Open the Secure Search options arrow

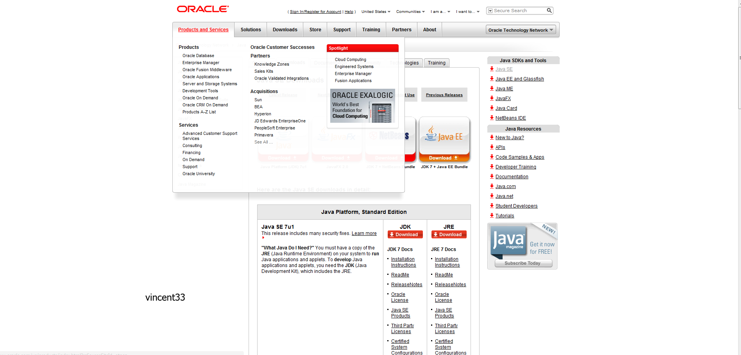[x=490, y=11]
